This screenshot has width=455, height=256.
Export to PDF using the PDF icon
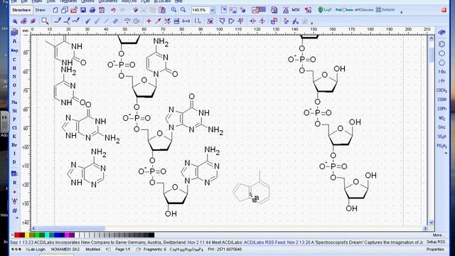click(102, 10)
